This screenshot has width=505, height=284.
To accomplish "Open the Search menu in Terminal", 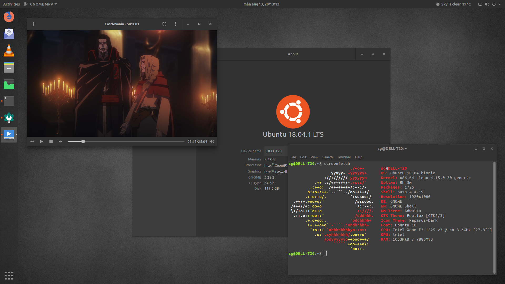I will 327,157.
